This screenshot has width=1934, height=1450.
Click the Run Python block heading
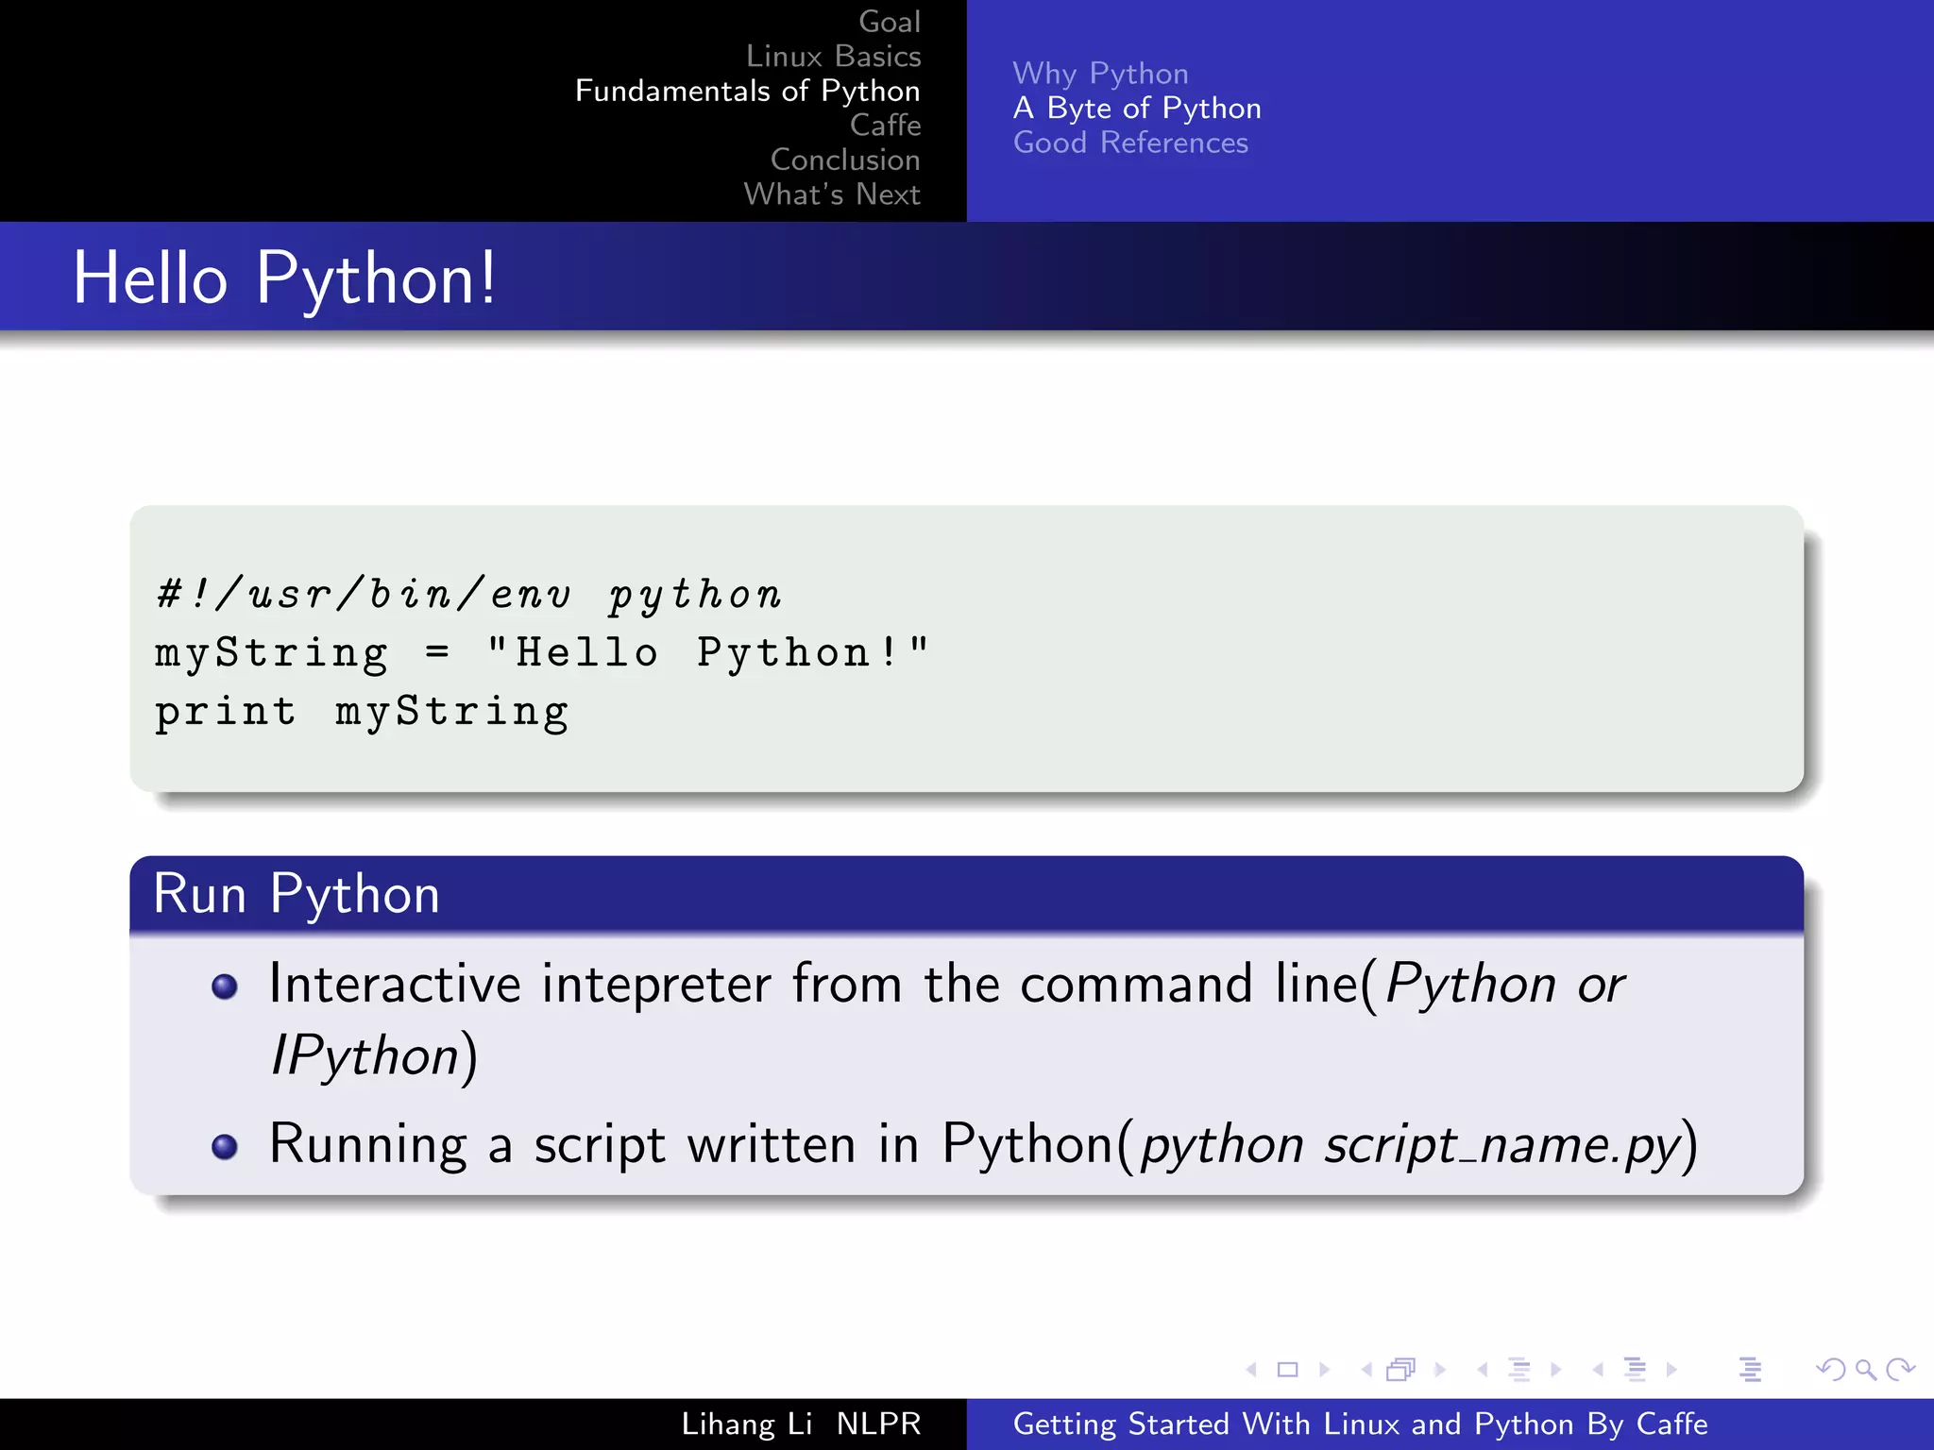coord(297,894)
